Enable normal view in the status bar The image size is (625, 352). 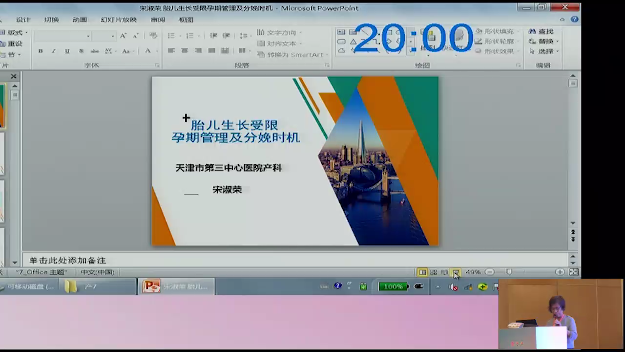click(x=422, y=272)
